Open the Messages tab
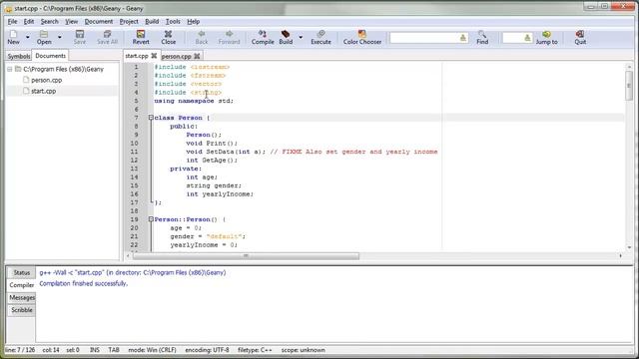 pos(22,297)
